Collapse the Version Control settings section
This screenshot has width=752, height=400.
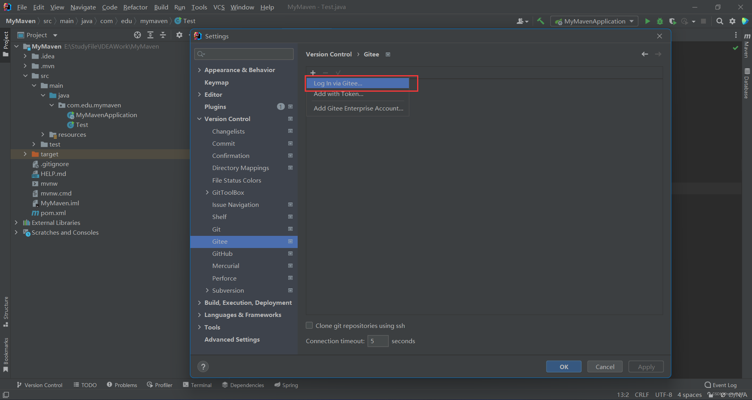coord(199,119)
